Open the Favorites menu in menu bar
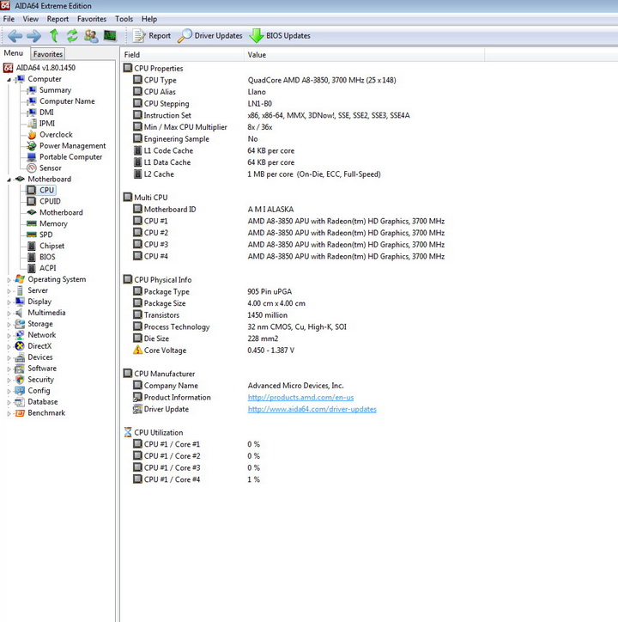The image size is (618, 622). coord(92,19)
